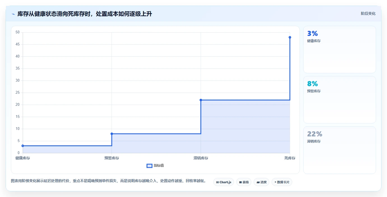
Task: Click the lightning icon beside the chart title
Action: 13,14
